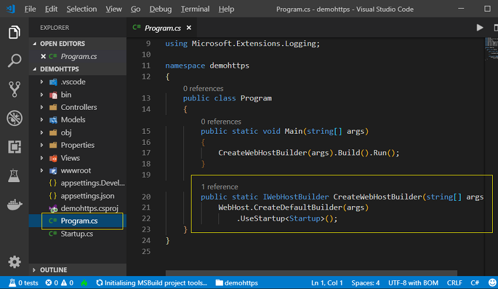
Task: Open the Extensions view icon
Action: pyautogui.click(x=14, y=147)
